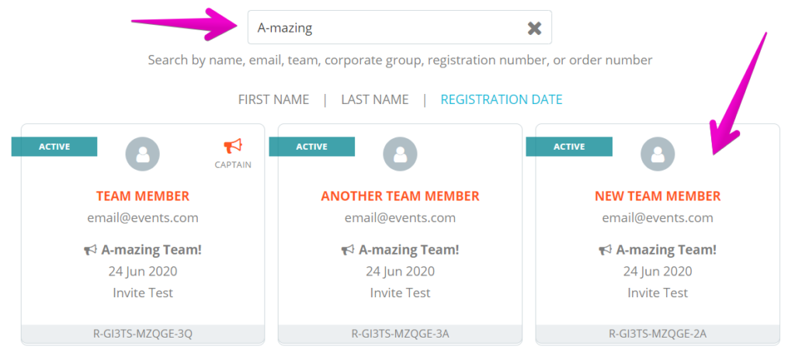The width and height of the screenshot is (795, 357).
Task: Click the orange Captain megaphone icon
Action: [233, 147]
